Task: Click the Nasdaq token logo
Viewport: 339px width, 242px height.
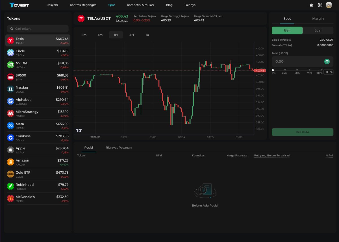Action: [x=10, y=89]
